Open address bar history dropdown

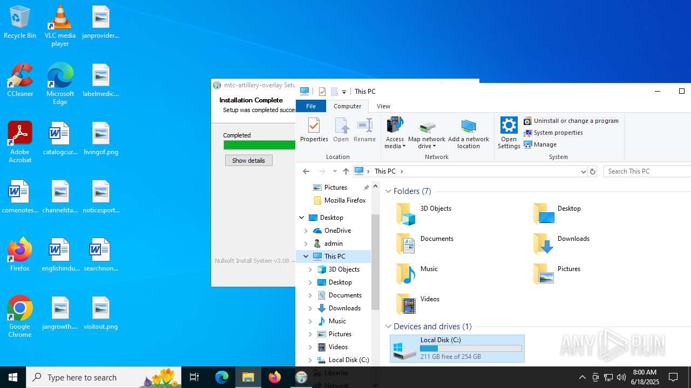coord(583,171)
